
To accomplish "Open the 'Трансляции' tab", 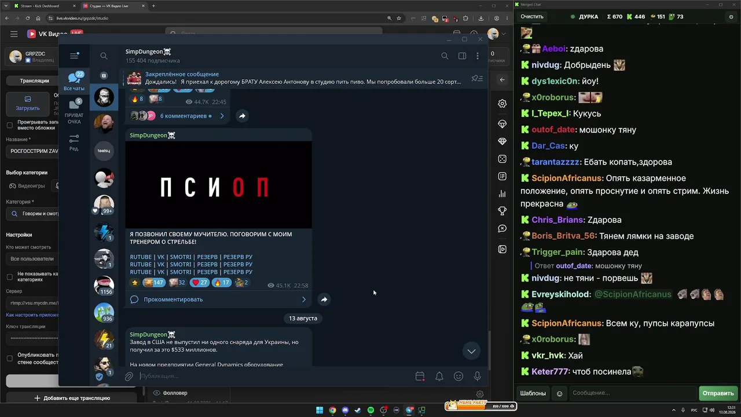I will click(35, 81).
